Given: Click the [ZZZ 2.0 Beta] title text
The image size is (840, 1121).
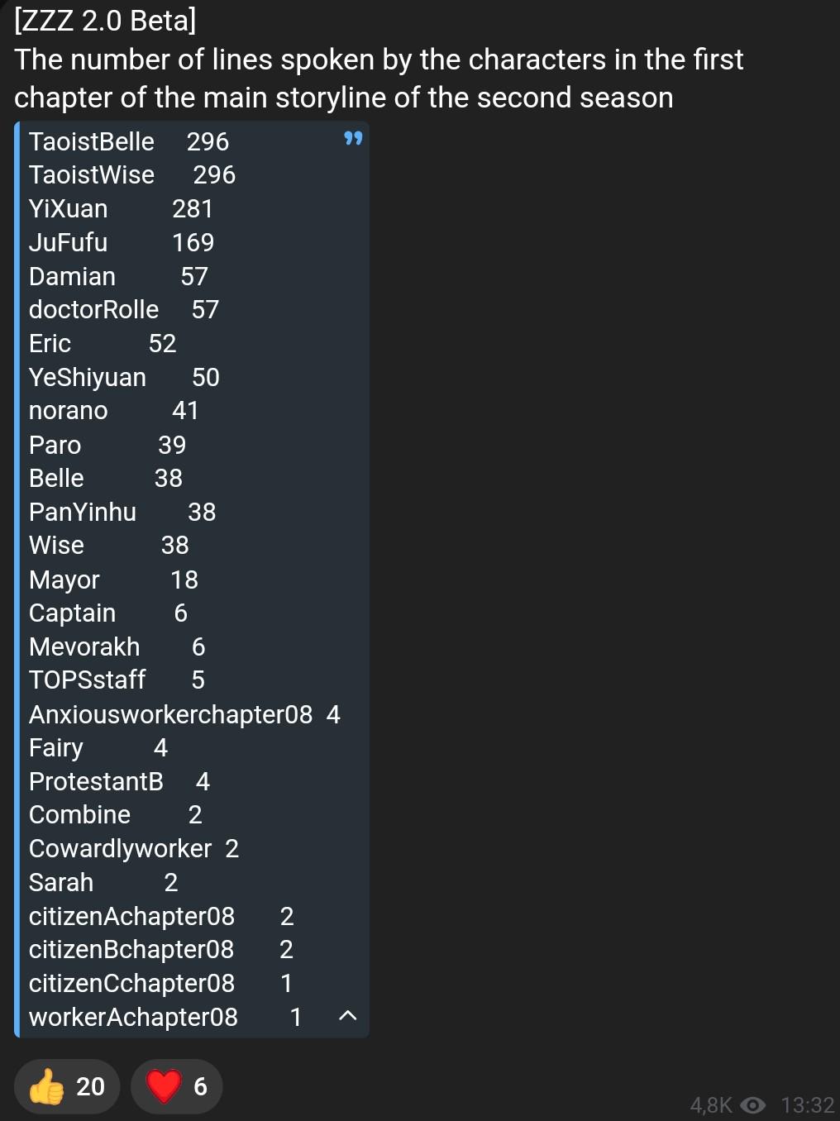Looking at the screenshot, I should pos(106,21).
